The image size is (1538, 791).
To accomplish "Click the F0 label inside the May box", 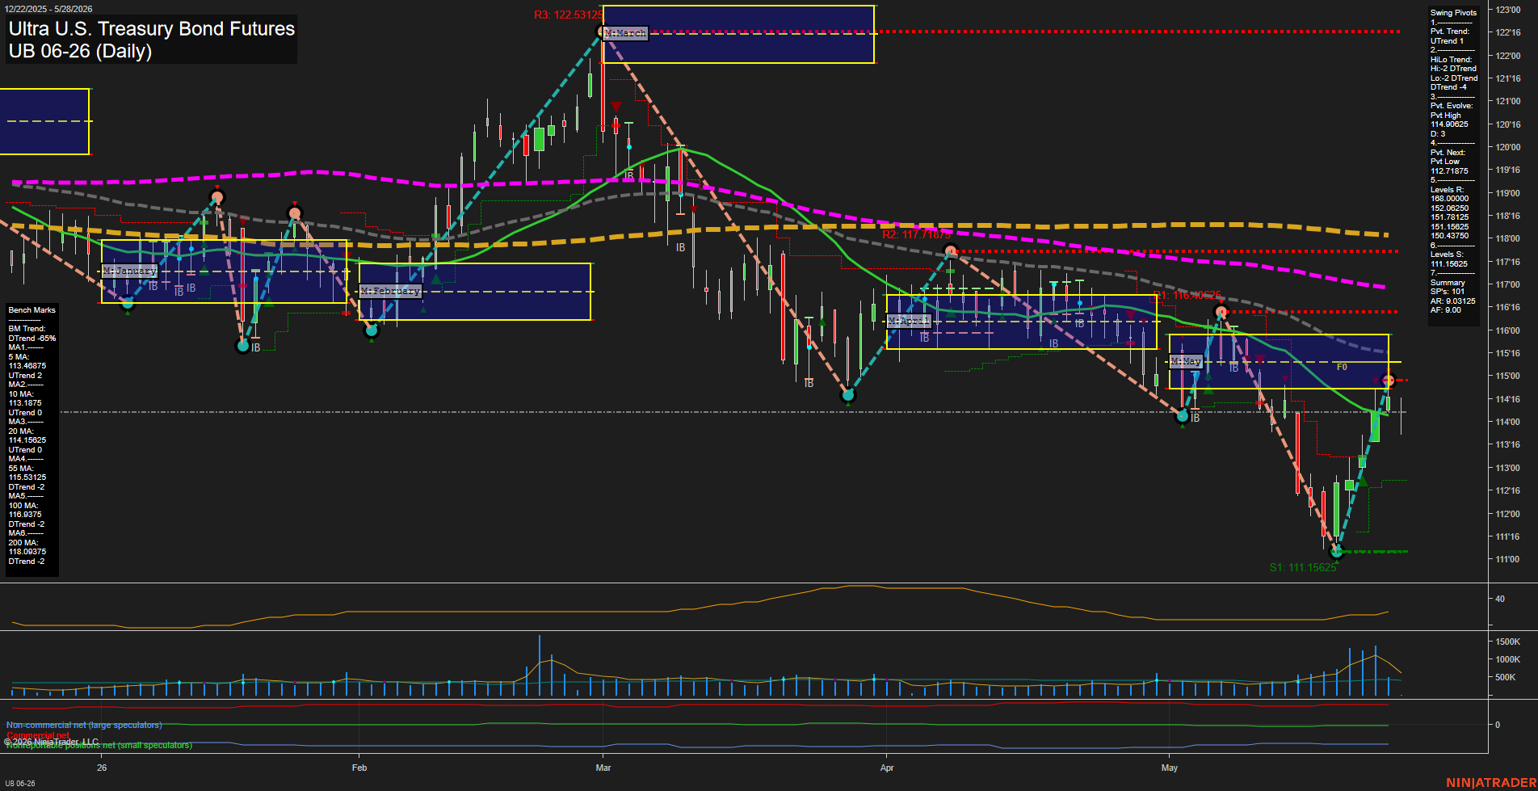I will point(1342,367).
